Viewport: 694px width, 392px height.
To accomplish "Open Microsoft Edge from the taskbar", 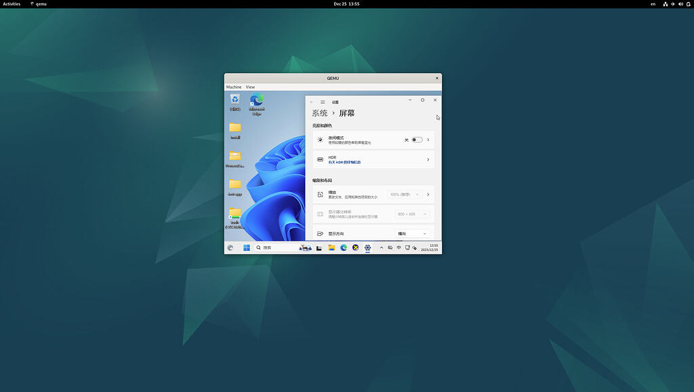I will (344, 248).
